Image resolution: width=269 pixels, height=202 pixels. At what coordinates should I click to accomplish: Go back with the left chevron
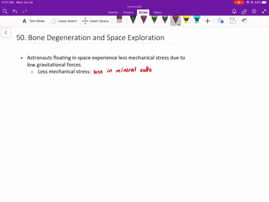click(6, 33)
